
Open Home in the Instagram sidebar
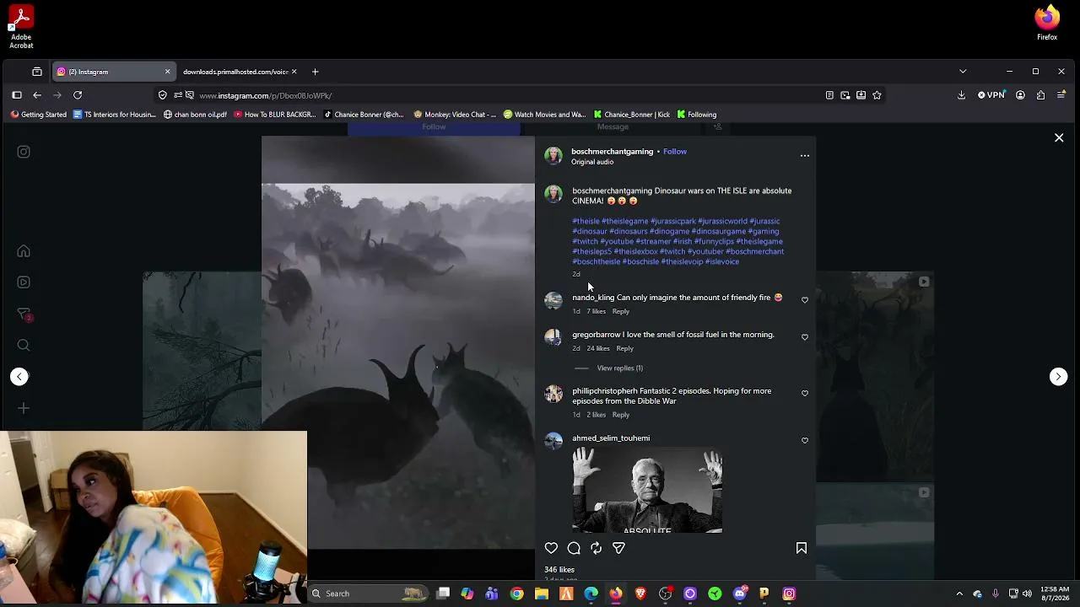24,251
